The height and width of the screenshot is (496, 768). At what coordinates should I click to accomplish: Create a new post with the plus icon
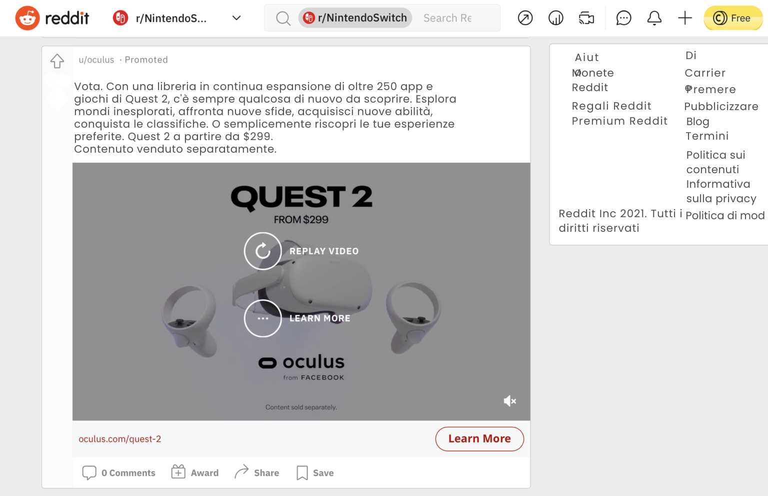(x=684, y=18)
